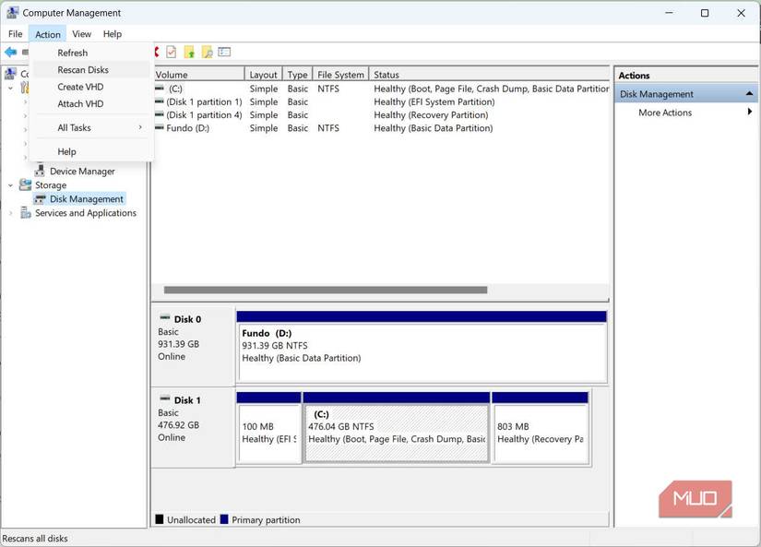Screen dimensions: 761x547
Task: Click the yellow sheet with magnifier icon
Action: tap(208, 52)
